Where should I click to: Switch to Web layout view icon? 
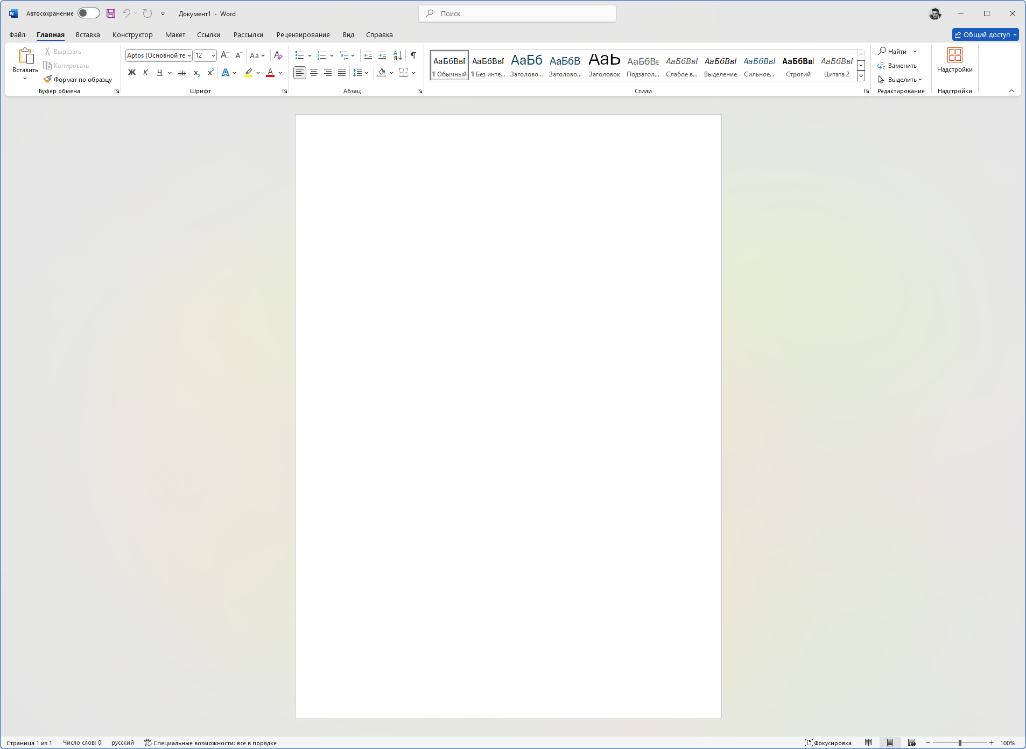click(912, 743)
